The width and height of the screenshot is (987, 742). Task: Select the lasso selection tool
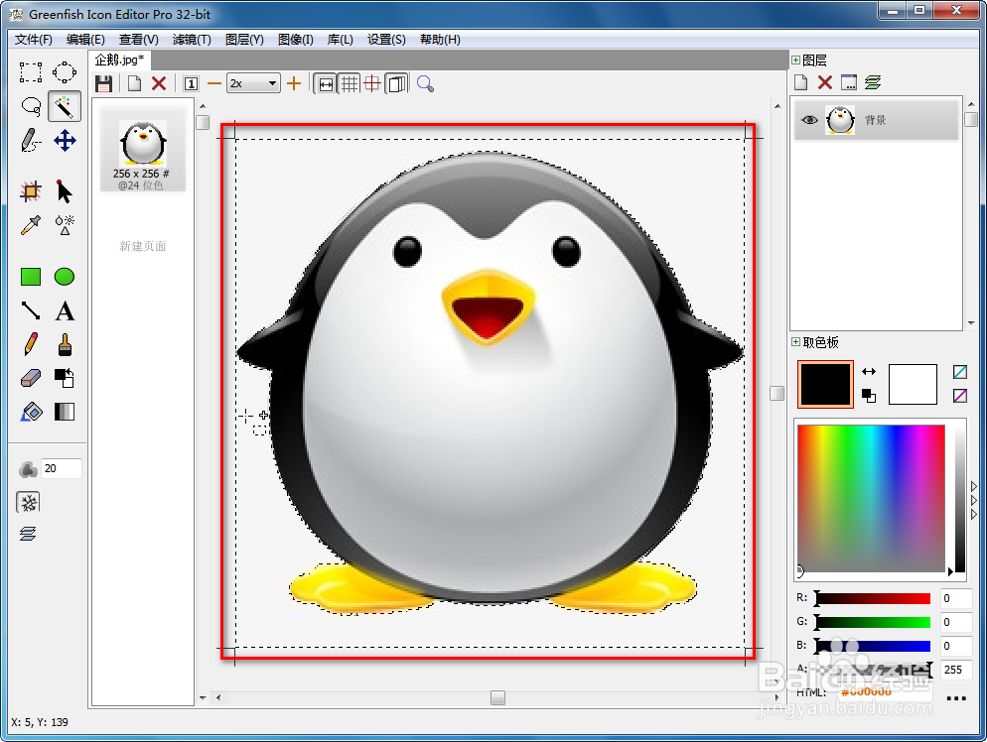tap(30, 106)
